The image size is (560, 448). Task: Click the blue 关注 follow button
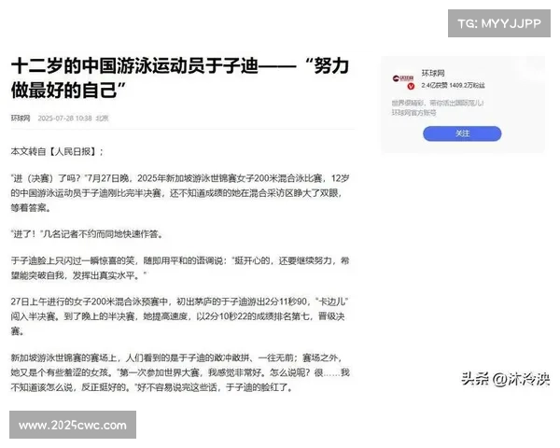click(462, 133)
